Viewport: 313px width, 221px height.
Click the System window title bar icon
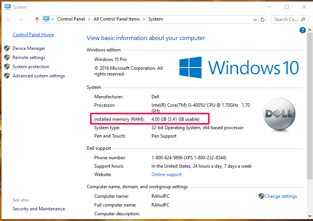click(x=7, y=7)
